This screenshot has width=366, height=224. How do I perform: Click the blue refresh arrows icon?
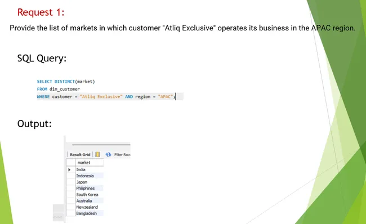[108, 154]
